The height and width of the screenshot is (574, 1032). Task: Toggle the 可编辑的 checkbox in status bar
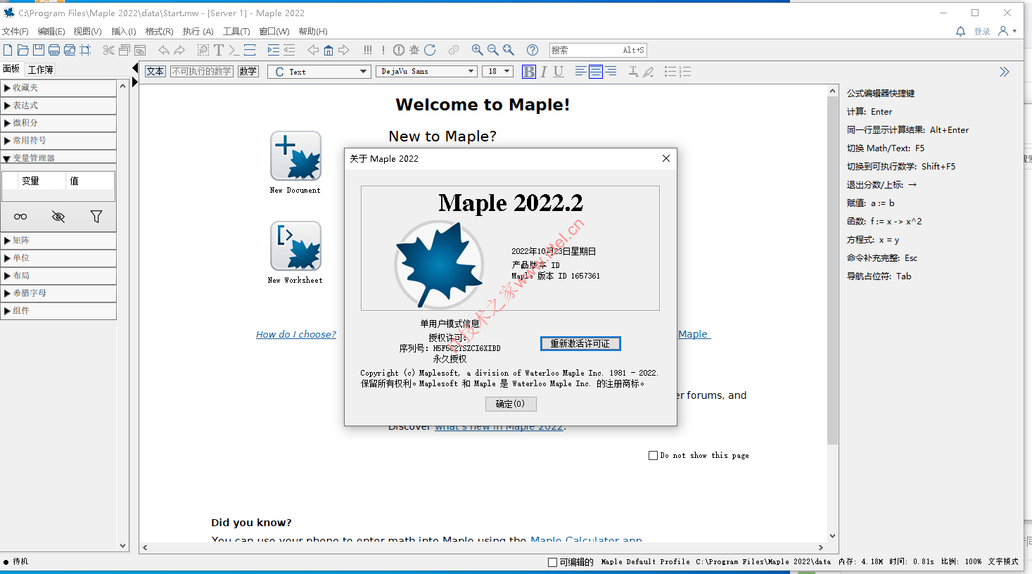point(552,562)
